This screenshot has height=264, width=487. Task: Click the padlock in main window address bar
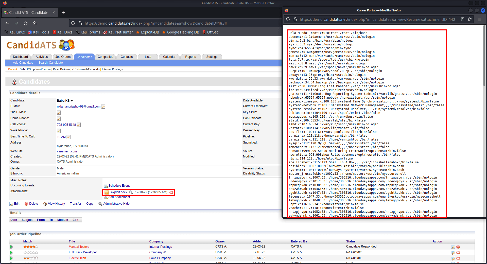click(80, 23)
